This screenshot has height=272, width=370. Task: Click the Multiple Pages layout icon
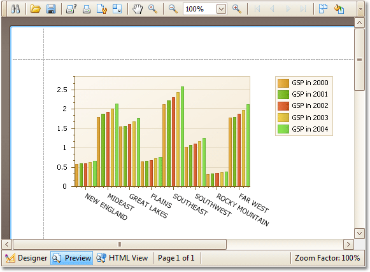point(324,9)
